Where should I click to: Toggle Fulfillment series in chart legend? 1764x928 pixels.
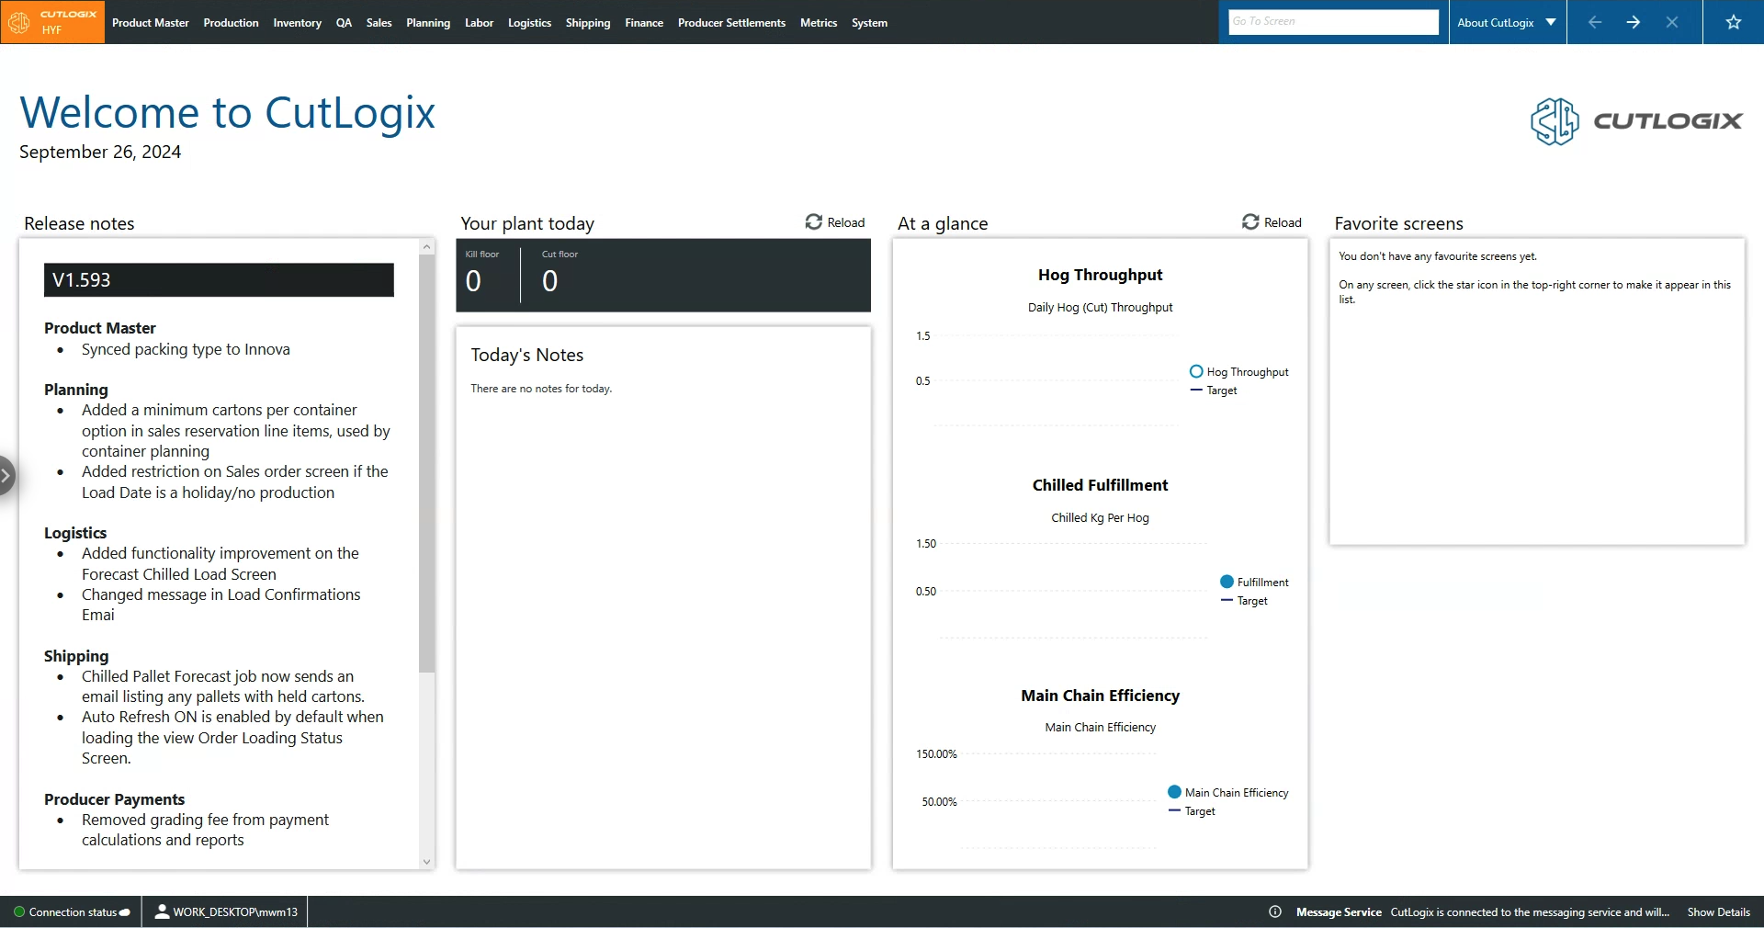tap(1254, 583)
